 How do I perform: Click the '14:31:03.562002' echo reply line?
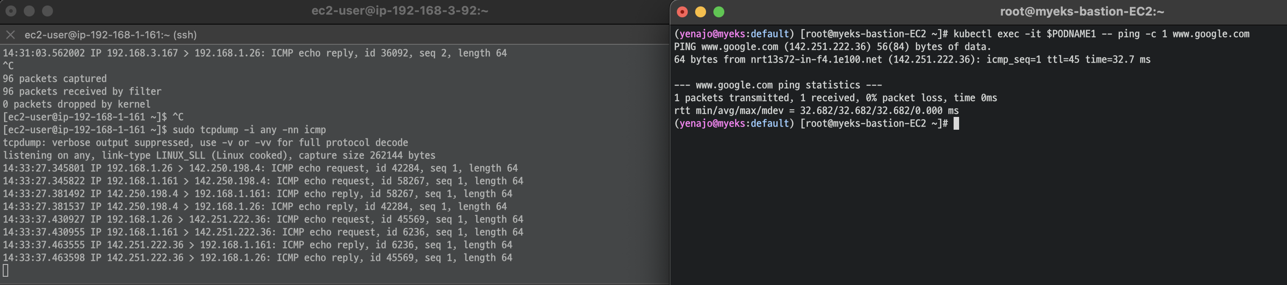tap(255, 53)
